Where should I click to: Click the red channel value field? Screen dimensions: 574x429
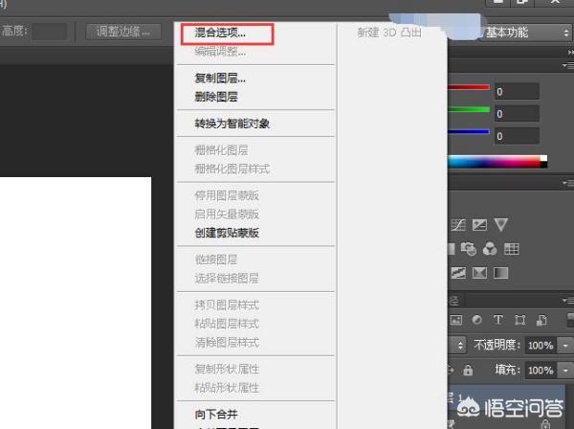pyautogui.click(x=517, y=92)
